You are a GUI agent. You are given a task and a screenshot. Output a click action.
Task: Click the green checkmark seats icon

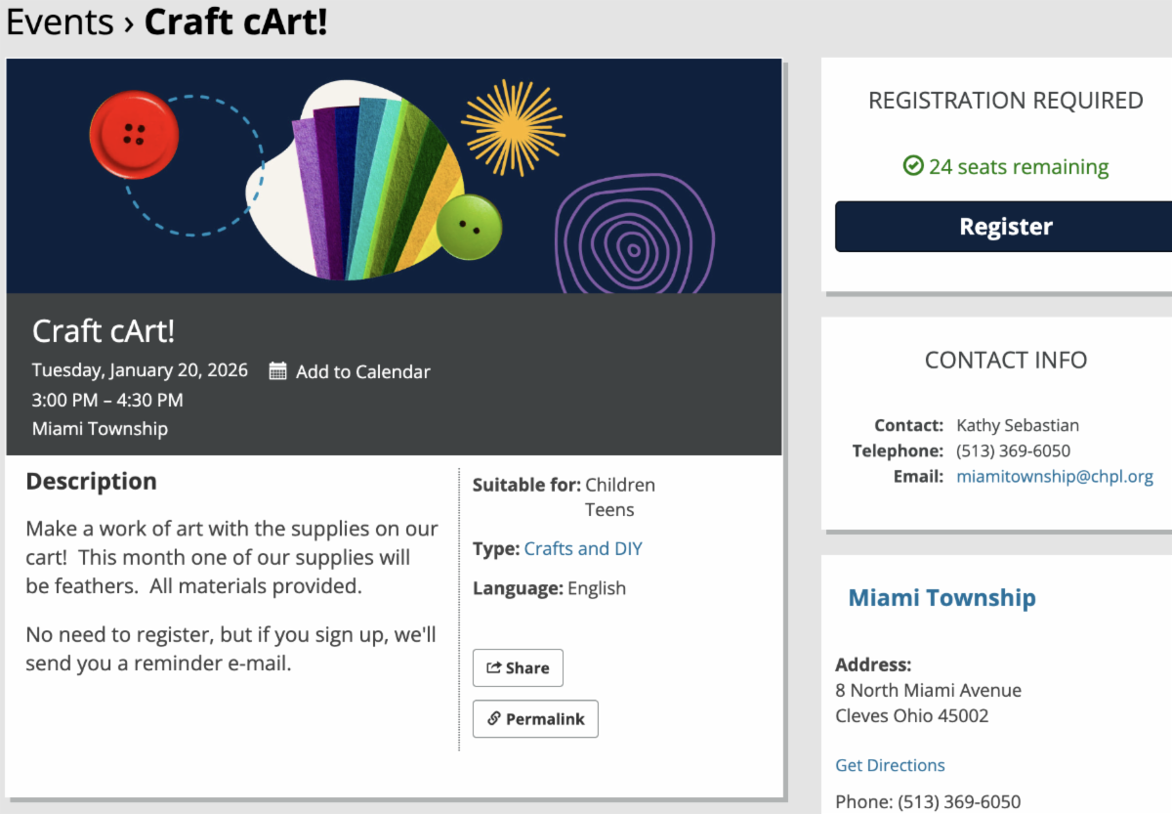pyautogui.click(x=913, y=166)
